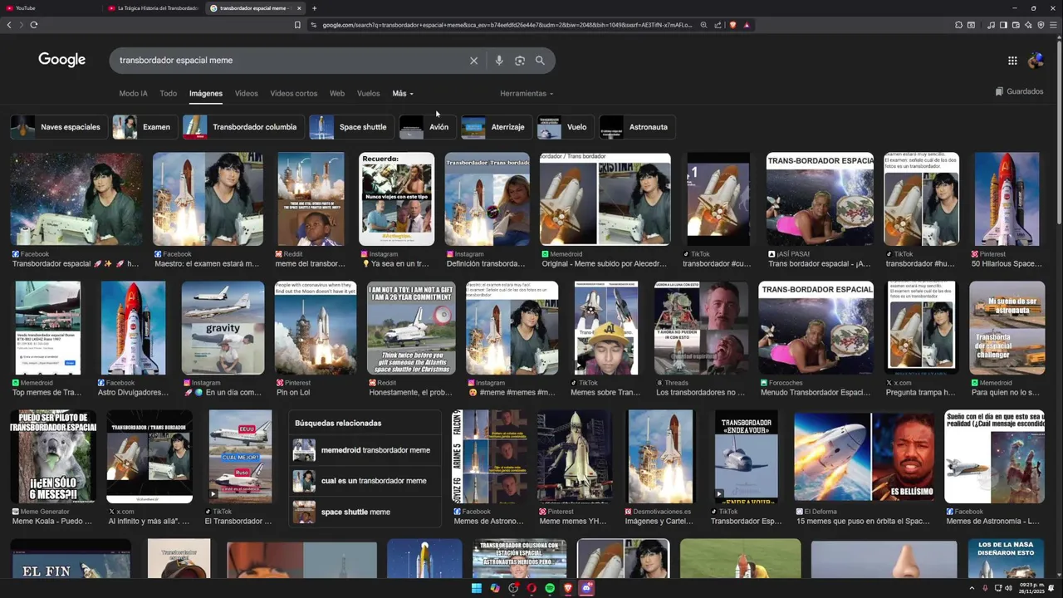
Task: Switch to La Trágica Historia del Transbordador tab
Action: coord(153,8)
